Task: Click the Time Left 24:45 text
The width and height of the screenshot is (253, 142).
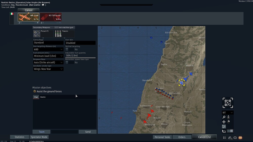Action: tap(8, 7)
